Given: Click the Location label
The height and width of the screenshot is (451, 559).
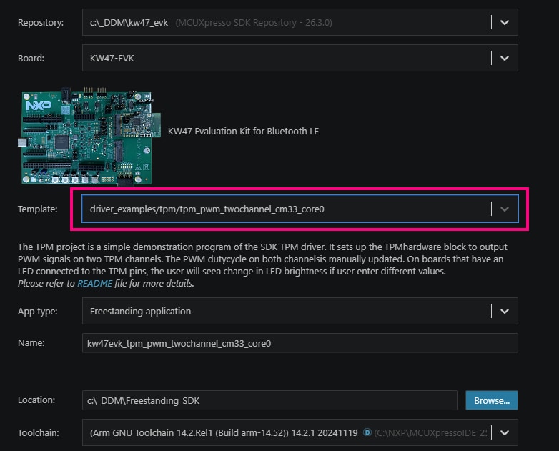Looking at the screenshot, I should coord(36,400).
